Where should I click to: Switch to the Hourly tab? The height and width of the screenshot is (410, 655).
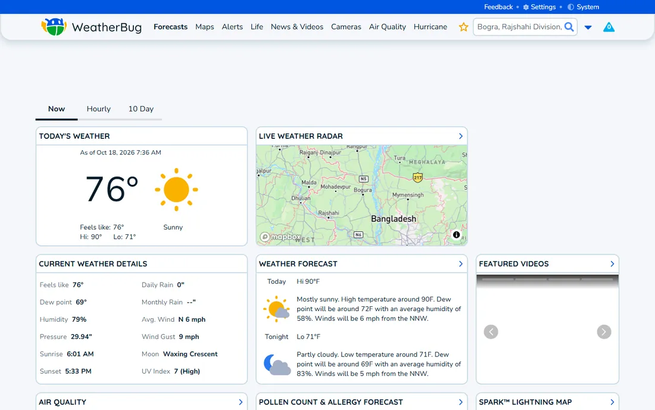[99, 108]
